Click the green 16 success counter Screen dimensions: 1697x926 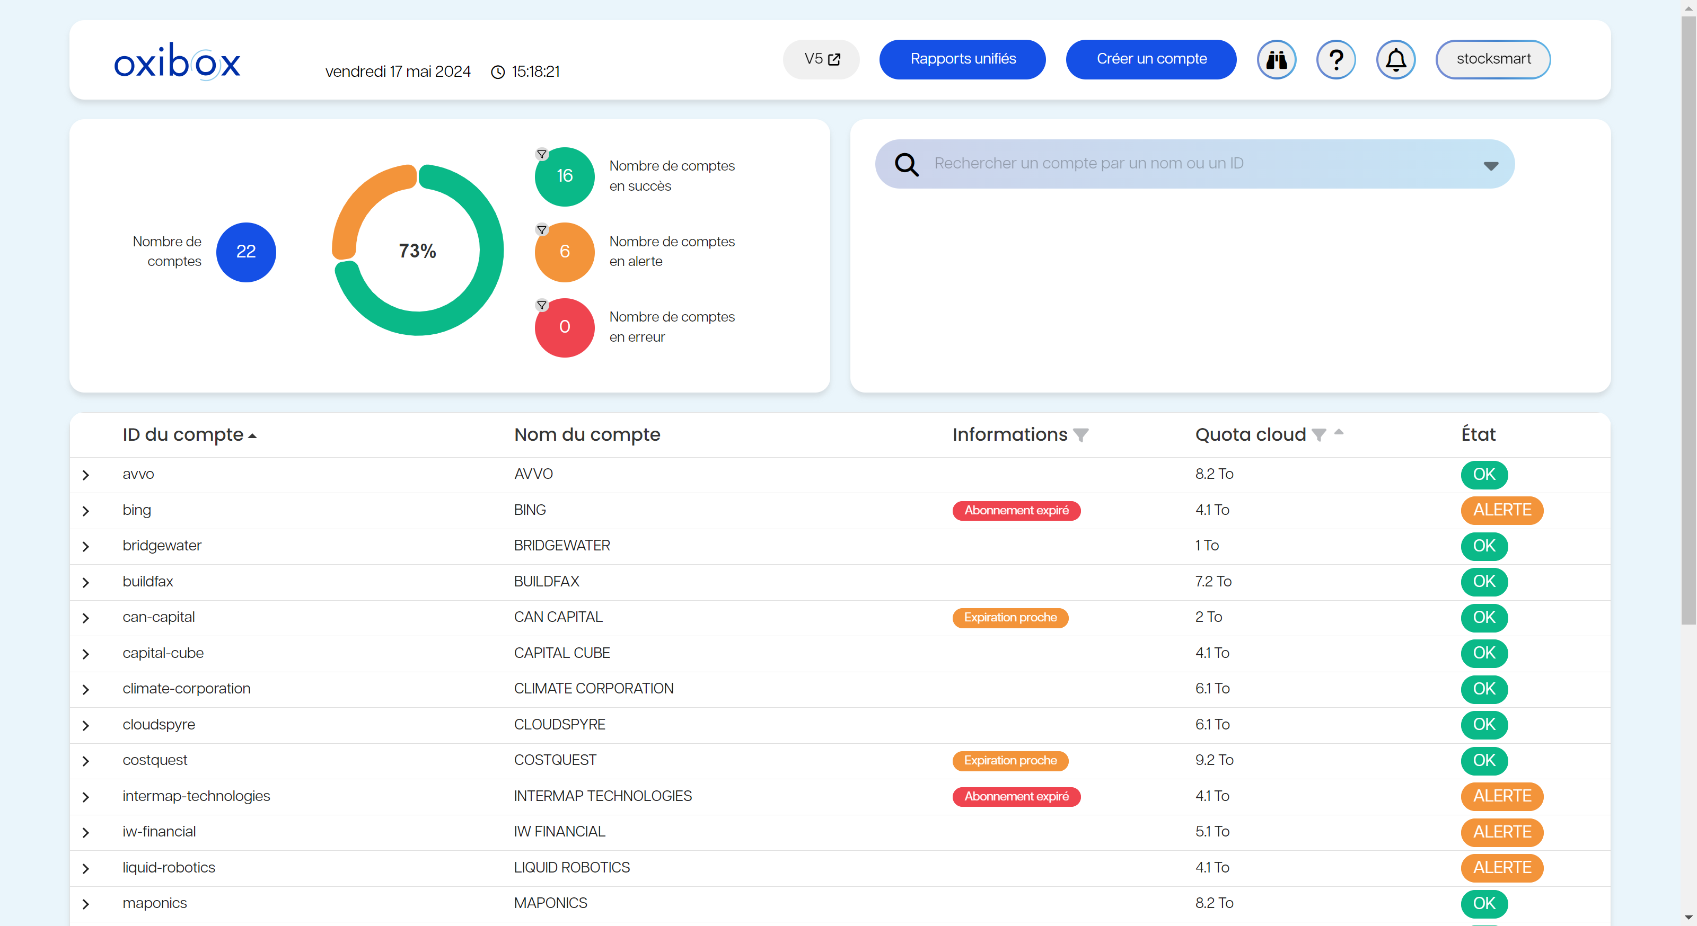tap(565, 176)
